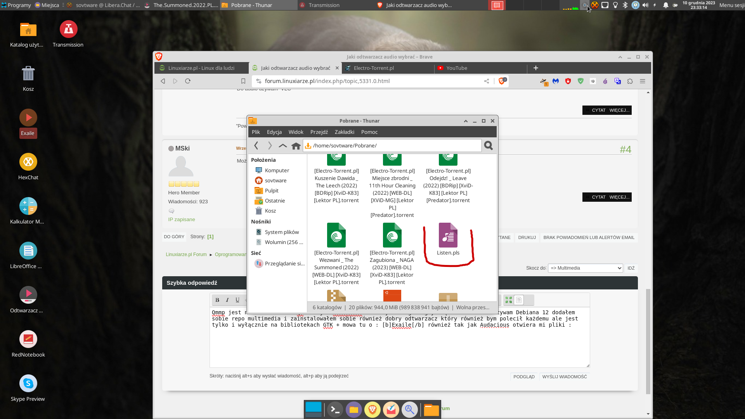
Task: Open the Zakładki menu in Thunar
Action: (345, 132)
